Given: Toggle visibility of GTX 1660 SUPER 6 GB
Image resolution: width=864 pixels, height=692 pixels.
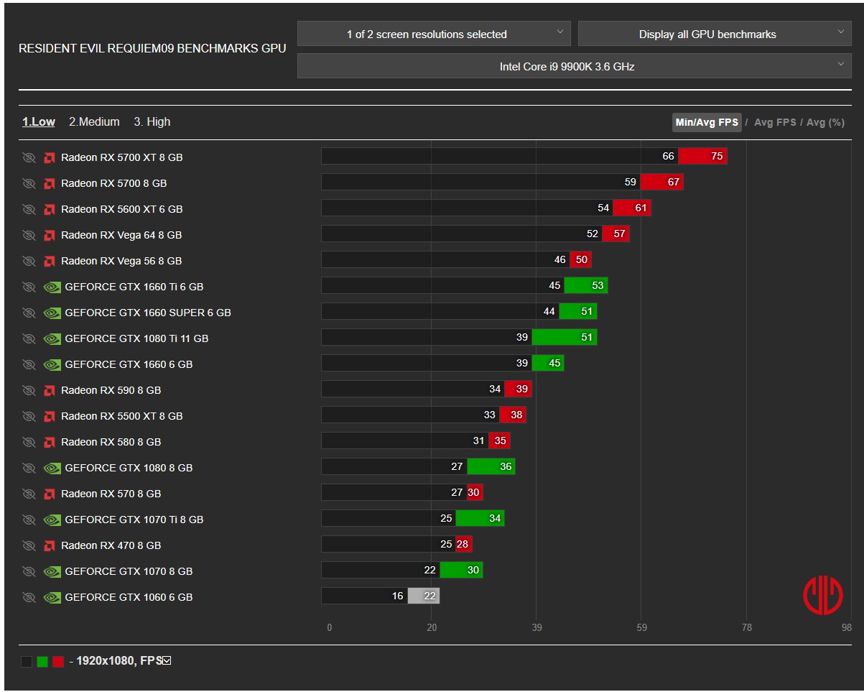Looking at the screenshot, I should coord(29,313).
